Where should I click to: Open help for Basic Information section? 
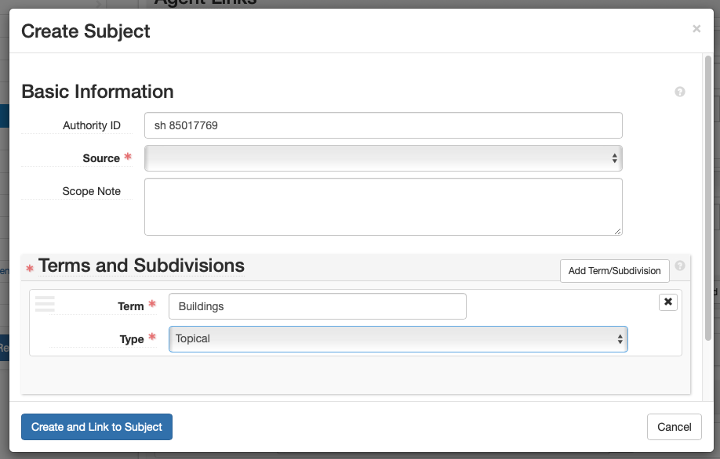tap(680, 92)
